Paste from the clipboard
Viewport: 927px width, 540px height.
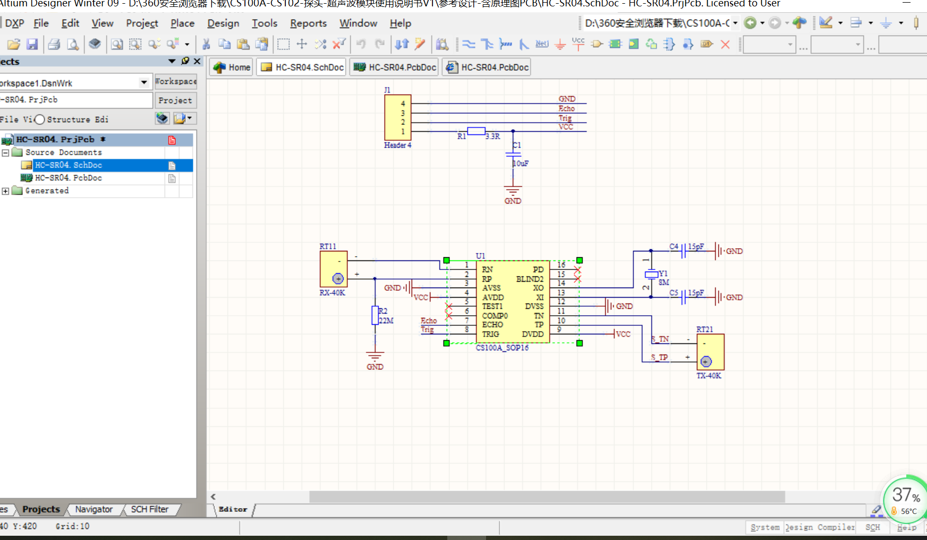pos(243,44)
